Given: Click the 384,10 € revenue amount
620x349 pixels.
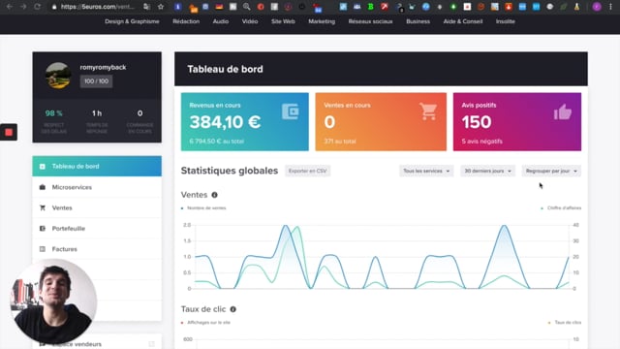Looking at the screenshot, I should point(225,122).
